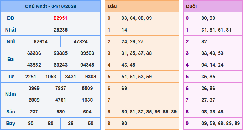Click value '90' in Đầu row 9
Viewport: 243px width, 130px height.
pyautogui.click(x=124, y=123)
